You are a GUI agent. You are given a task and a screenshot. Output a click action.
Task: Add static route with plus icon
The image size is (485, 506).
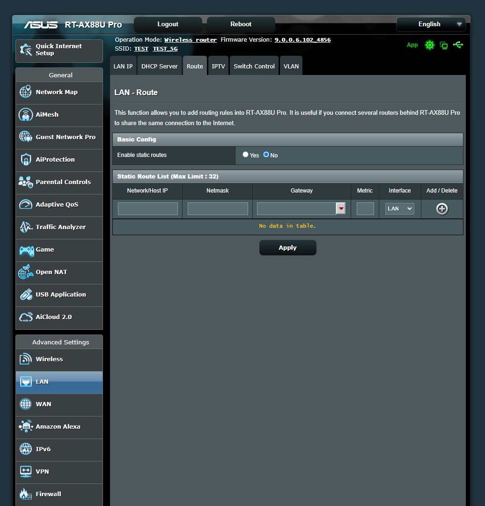442,209
